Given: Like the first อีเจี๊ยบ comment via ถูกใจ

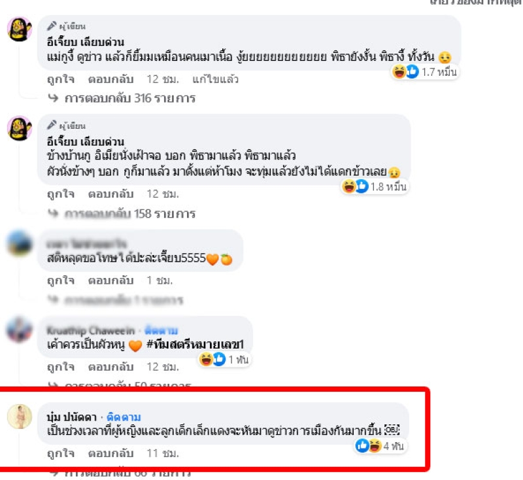Looking at the screenshot, I should coord(61,79).
